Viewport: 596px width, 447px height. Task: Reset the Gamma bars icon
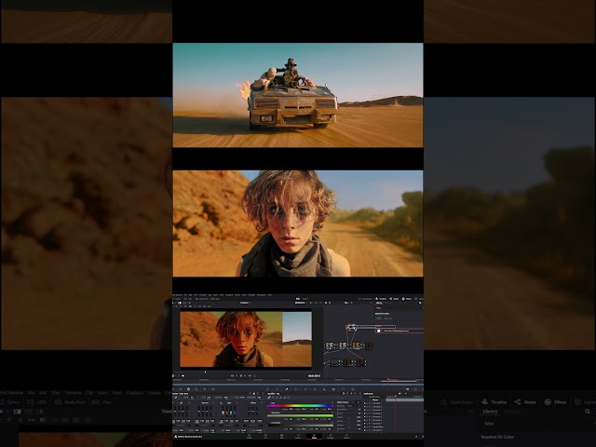pyautogui.click(x=213, y=403)
